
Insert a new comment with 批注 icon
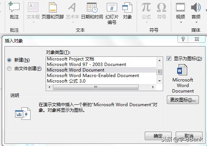14,7
